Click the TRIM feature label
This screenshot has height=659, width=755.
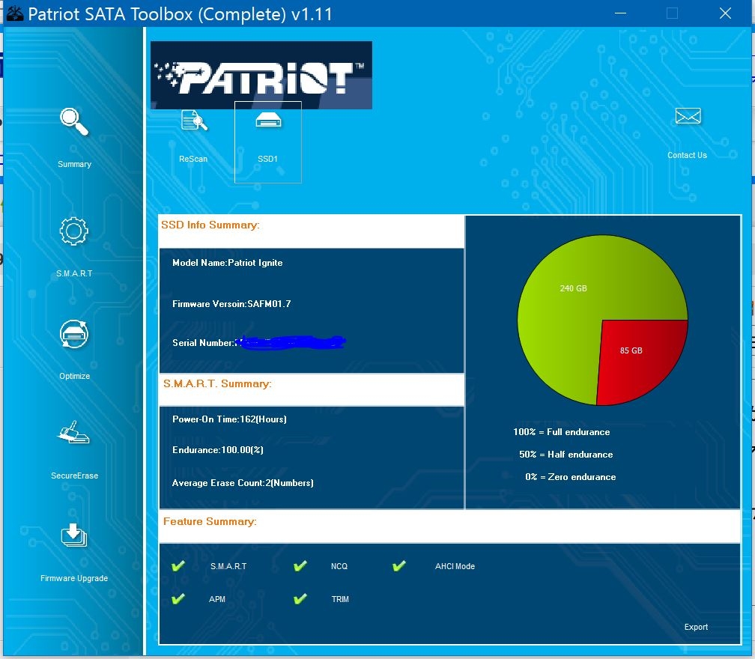tap(340, 599)
